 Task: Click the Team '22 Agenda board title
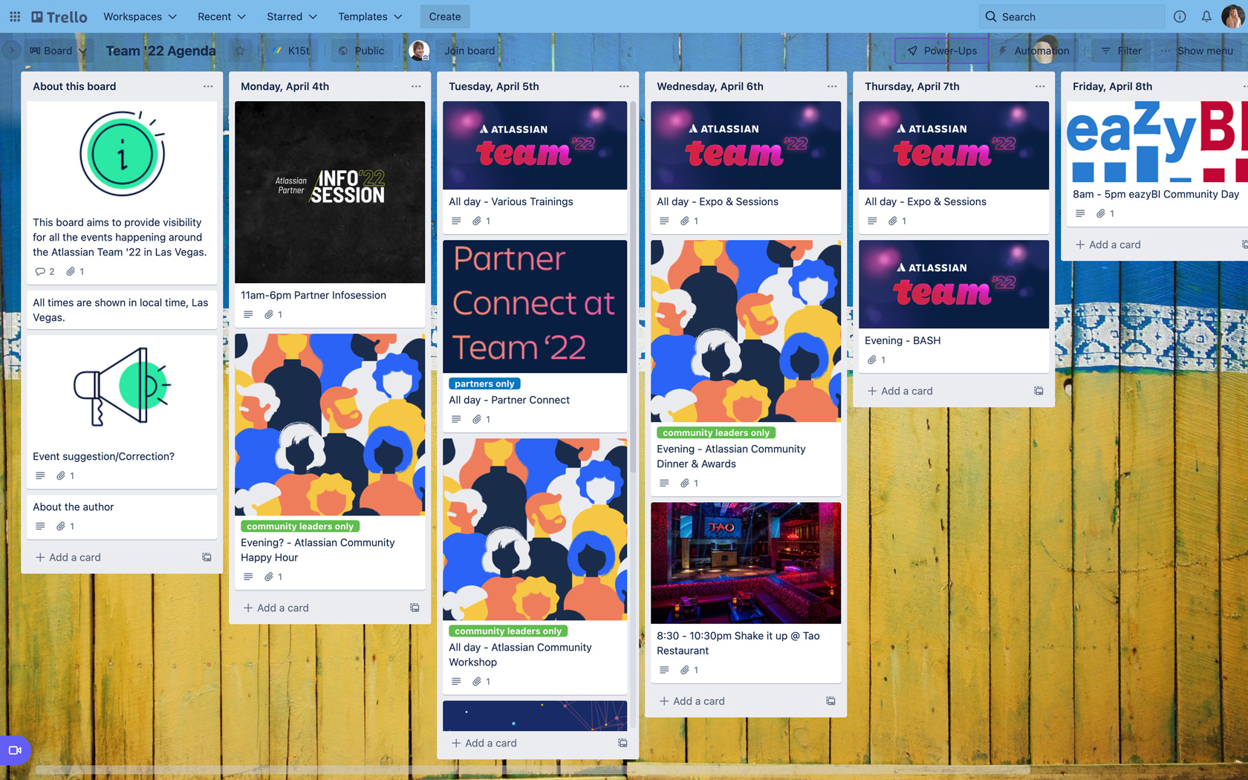pos(160,51)
